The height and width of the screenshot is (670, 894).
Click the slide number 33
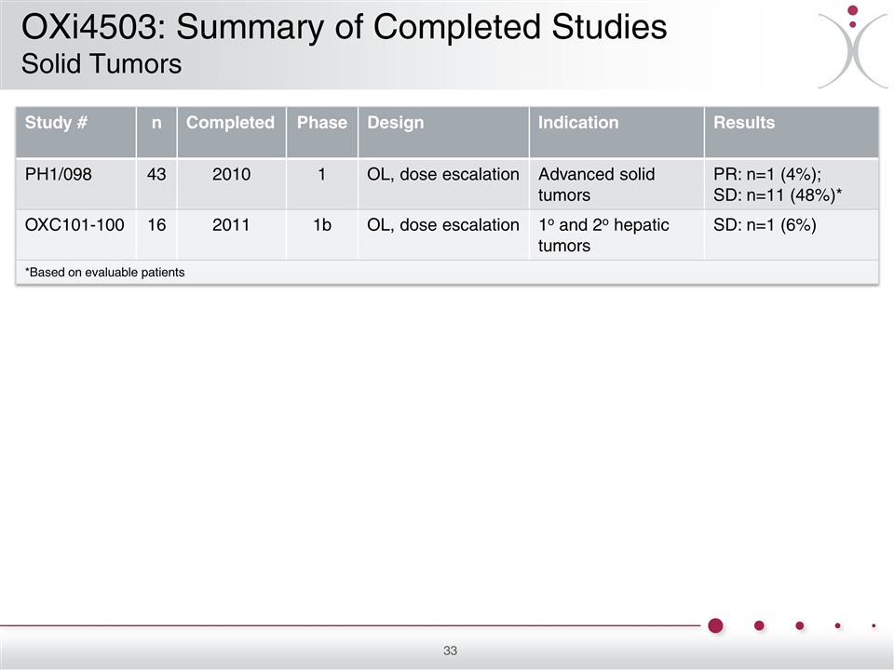(x=450, y=650)
